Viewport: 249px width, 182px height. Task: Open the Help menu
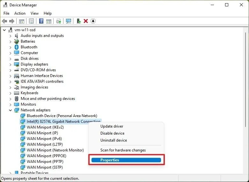(x=48, y=13)
